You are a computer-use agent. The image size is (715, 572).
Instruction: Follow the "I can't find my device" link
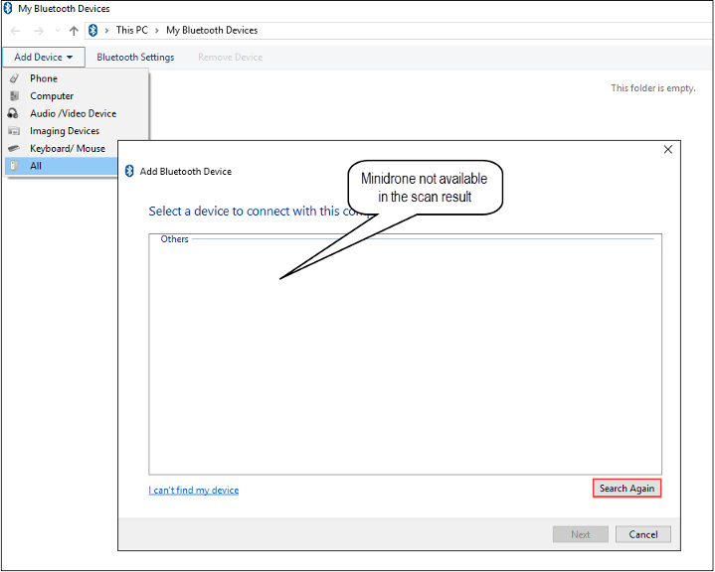tap(193, 491)
